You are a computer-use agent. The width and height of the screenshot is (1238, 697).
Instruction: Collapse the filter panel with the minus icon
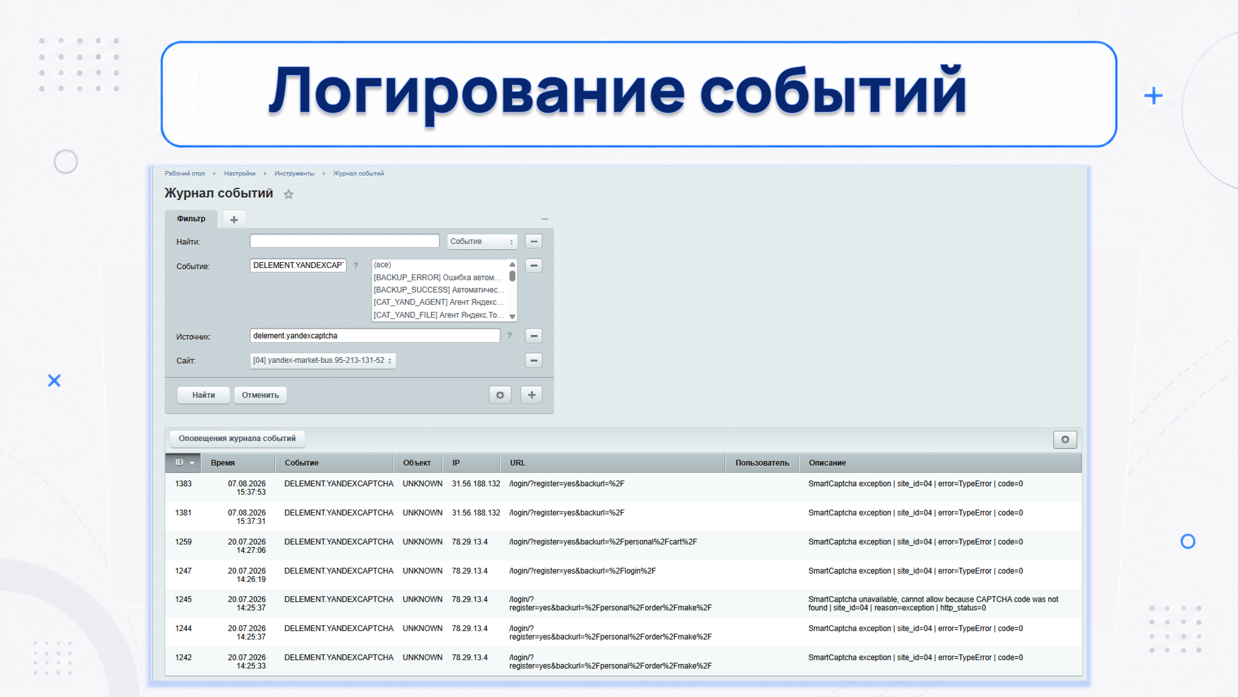[545, 219]
